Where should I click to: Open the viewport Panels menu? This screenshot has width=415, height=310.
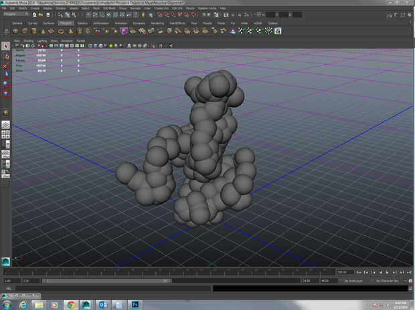pos(80,40)
